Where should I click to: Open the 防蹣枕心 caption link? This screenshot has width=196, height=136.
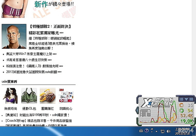pos(66,108)
